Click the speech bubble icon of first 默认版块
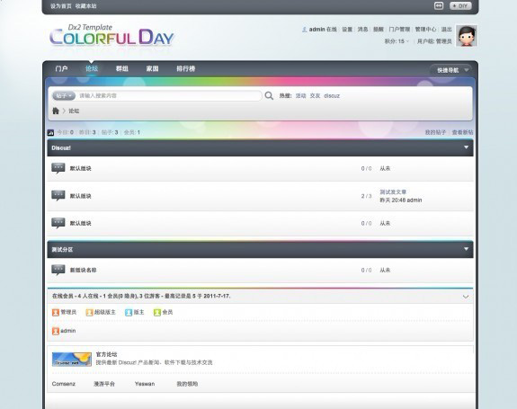Image resolution: width=517 pixels, height=409 pixels. click(58, 168)
